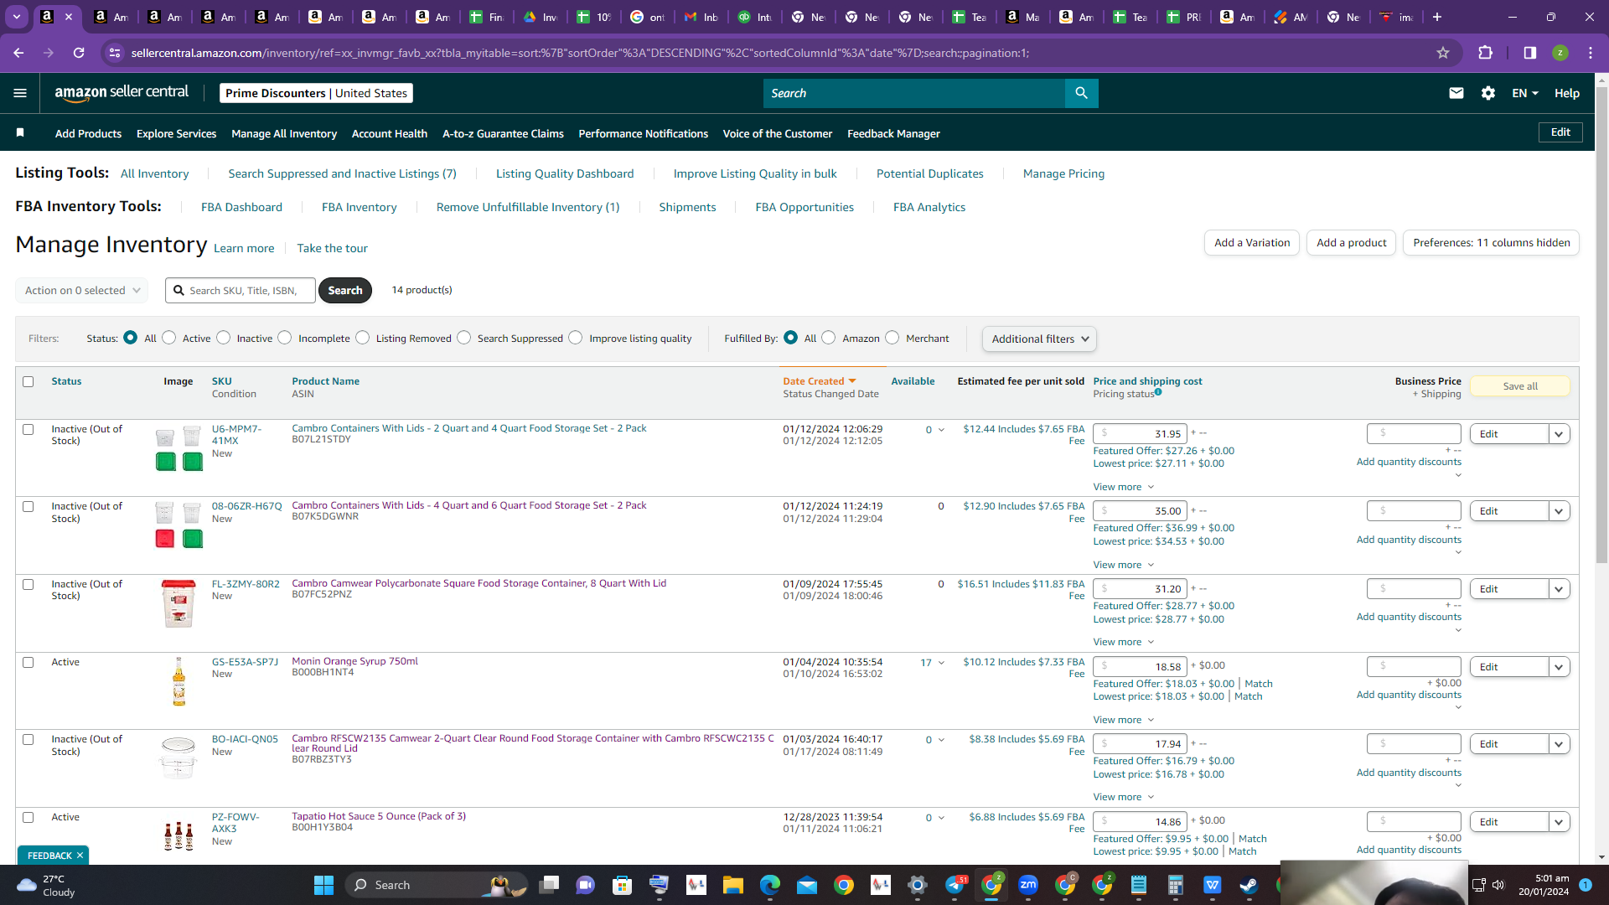1609x905 pixels.
Task: Open Voice of the Customer menu item
Action: (x=777, y=133)
